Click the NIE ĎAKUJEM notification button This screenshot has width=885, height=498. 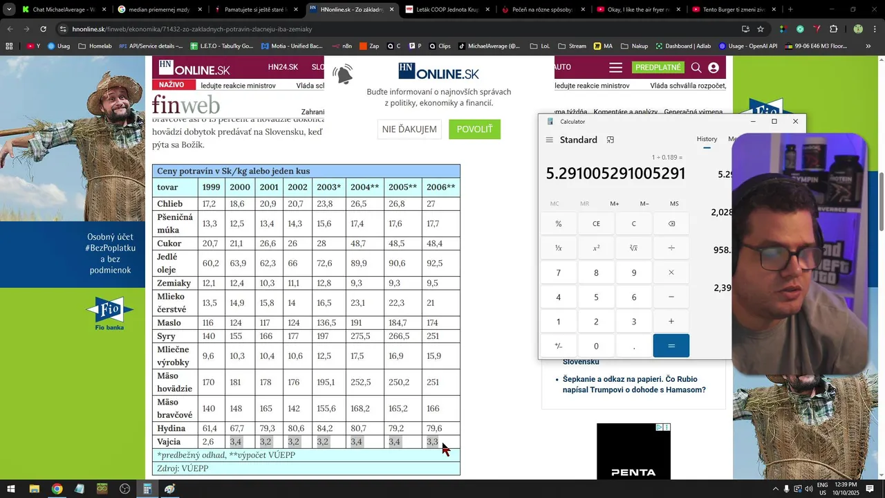point(409,129)
